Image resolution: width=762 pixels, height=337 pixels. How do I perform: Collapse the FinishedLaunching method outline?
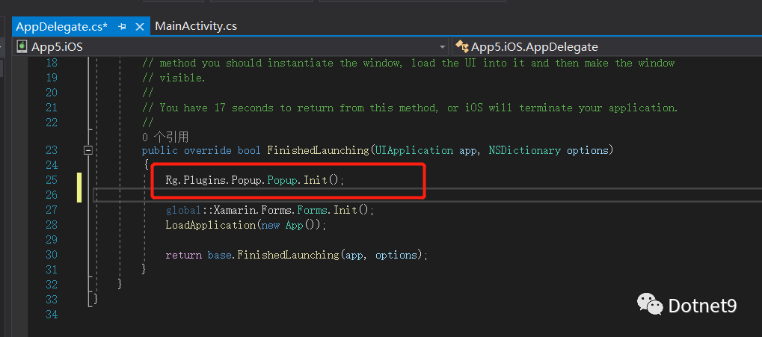tap(88, 150)
